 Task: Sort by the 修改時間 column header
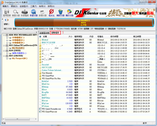tap(114, 36)
